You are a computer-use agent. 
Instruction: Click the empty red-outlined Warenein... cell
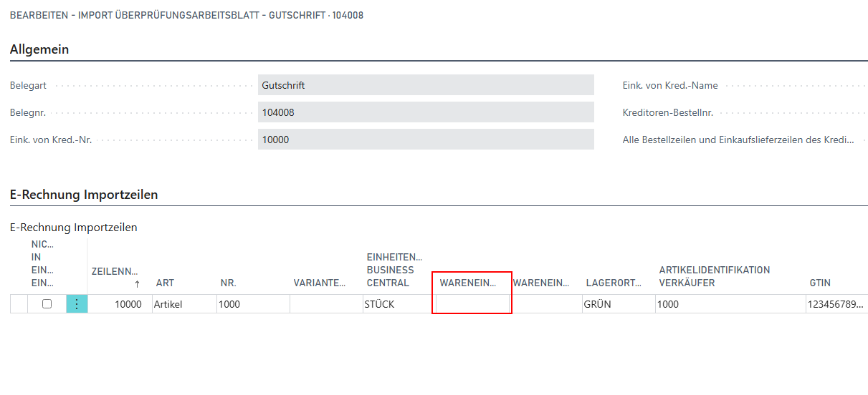472,304
